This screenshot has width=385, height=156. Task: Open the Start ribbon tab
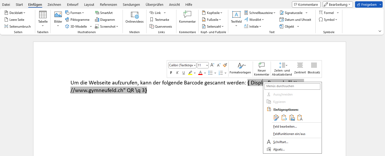[x=19, y=4]
